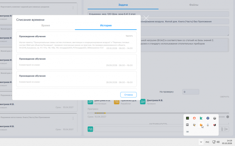Click the grey round tray icon

click(214, 118)
